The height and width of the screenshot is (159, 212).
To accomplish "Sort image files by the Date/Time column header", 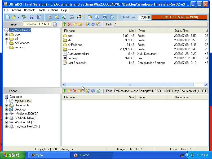I will [188, 31].
